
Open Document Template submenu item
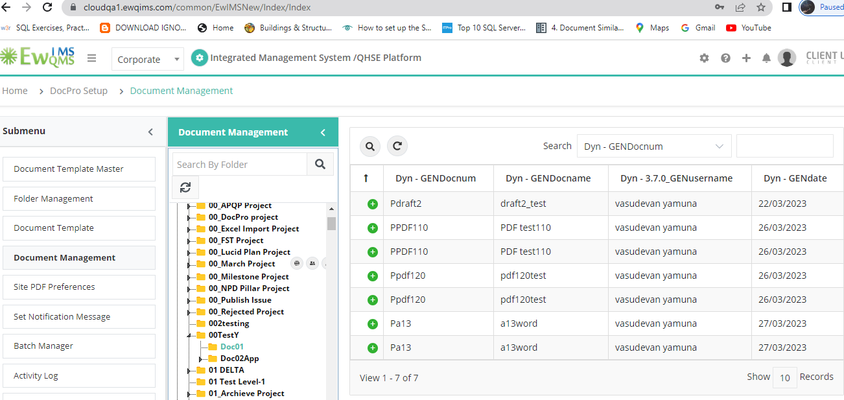(79, 228)
